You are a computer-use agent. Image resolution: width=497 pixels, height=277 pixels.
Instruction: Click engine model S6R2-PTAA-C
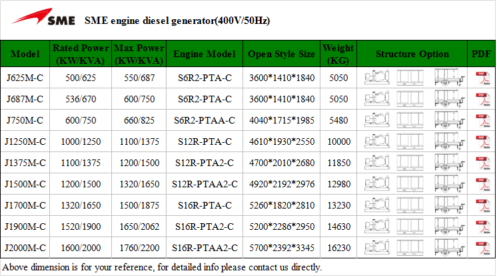coord(205,120)
